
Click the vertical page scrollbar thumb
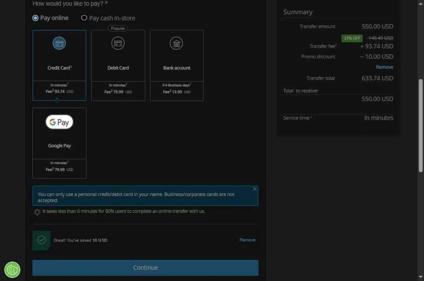pyautogui.click(x=421, y=126)
